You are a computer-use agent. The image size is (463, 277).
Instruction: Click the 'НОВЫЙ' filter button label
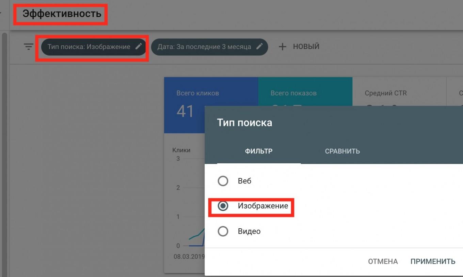coord(306,47)
